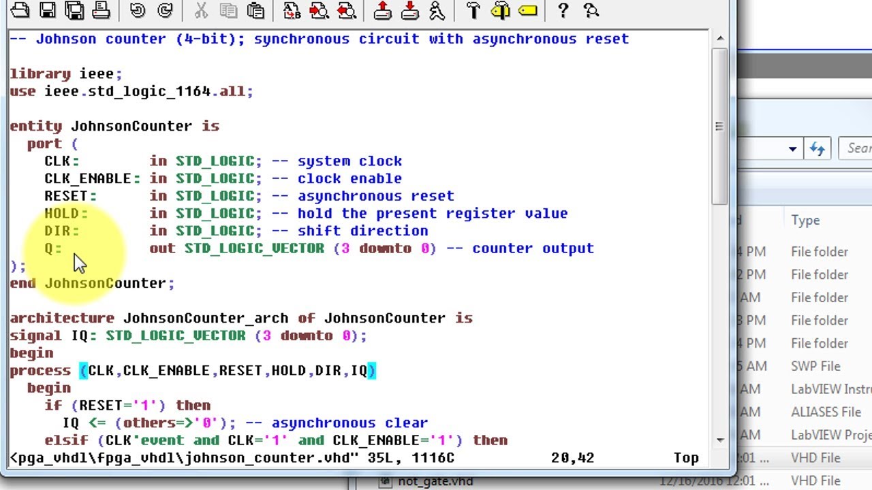Cut selection using the scissors icon

pyautogui.click(x=200, y=10)
